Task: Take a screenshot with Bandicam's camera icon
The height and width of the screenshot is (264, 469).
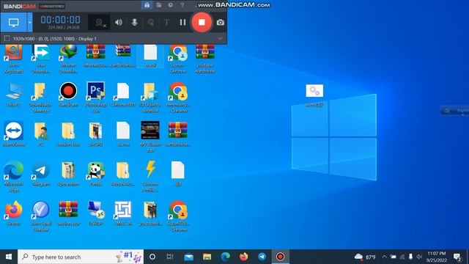Action: (x=220, y=23)
